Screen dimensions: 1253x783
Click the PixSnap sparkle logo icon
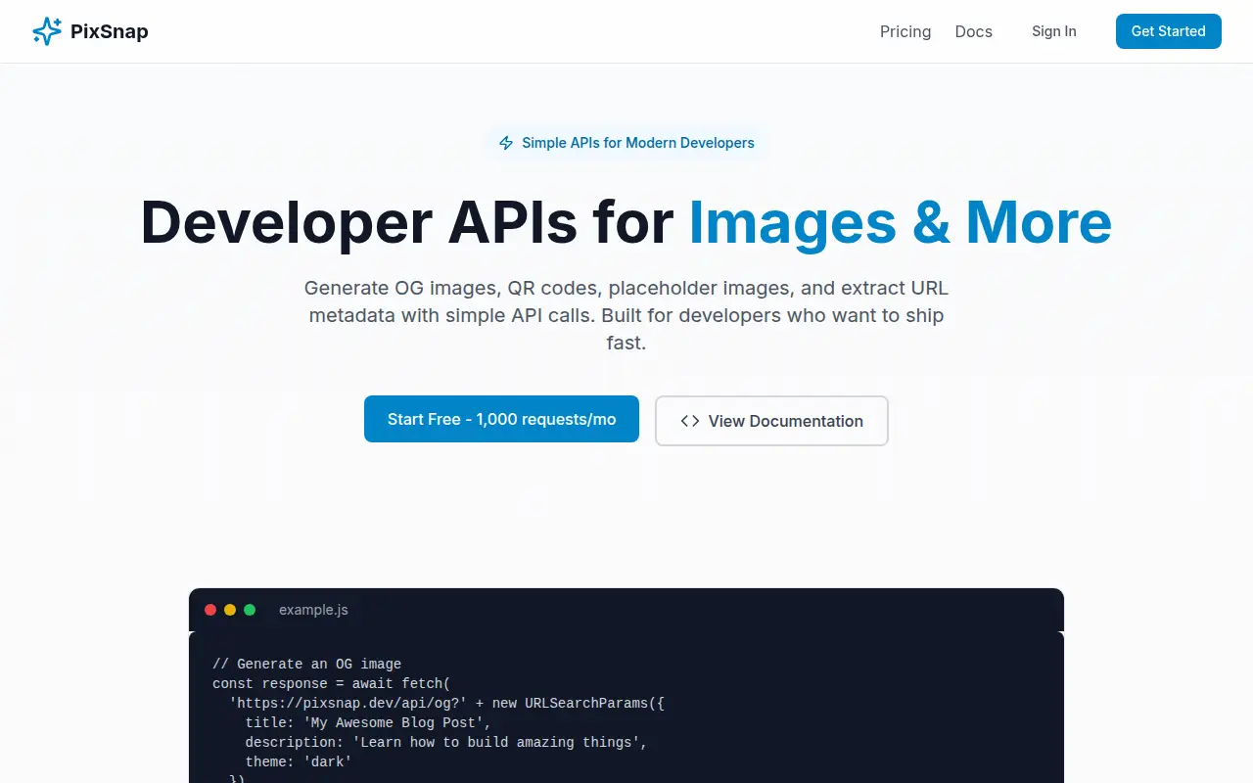[47, 31]
